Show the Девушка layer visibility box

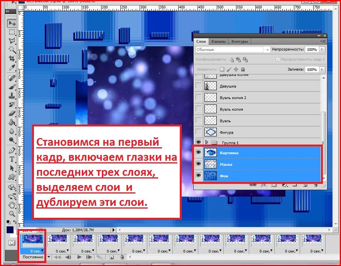point(199,86)
